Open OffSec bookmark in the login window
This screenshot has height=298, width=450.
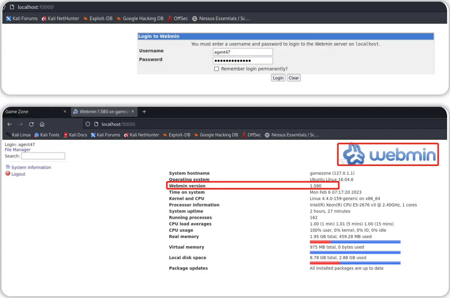(x=178, y=18)
